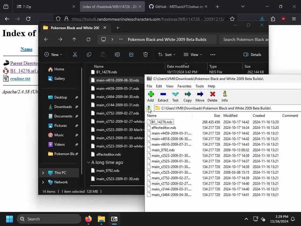Open a new Firefox tab

pos(217,6)
